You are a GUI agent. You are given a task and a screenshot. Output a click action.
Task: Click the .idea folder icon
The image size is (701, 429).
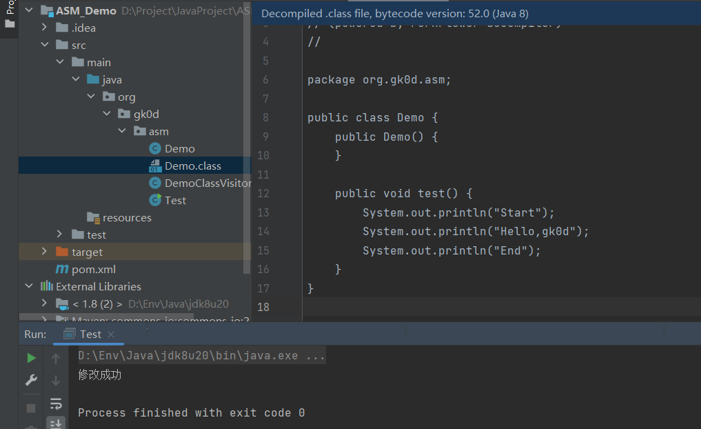62,28
